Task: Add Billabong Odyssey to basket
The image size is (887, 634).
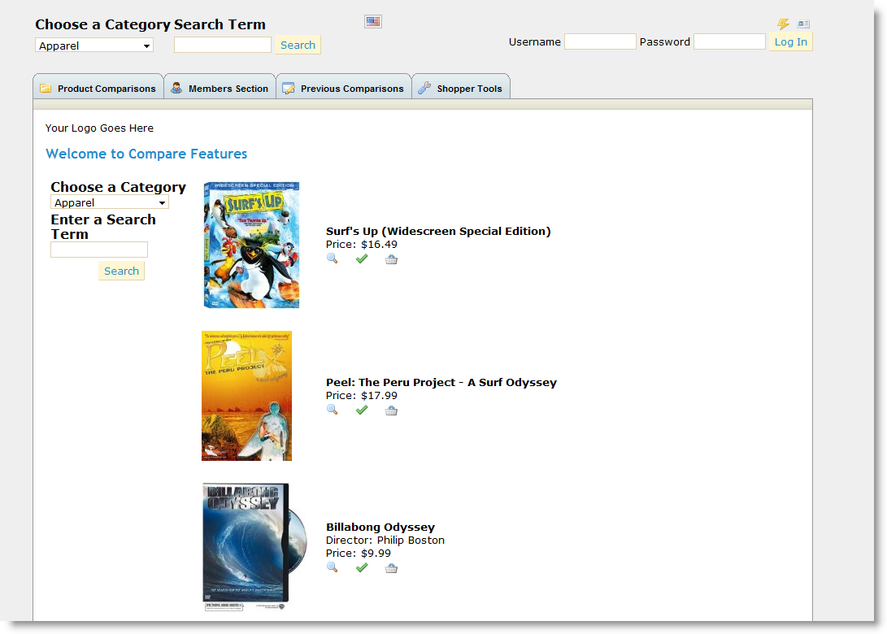Action: pos(391,568)
